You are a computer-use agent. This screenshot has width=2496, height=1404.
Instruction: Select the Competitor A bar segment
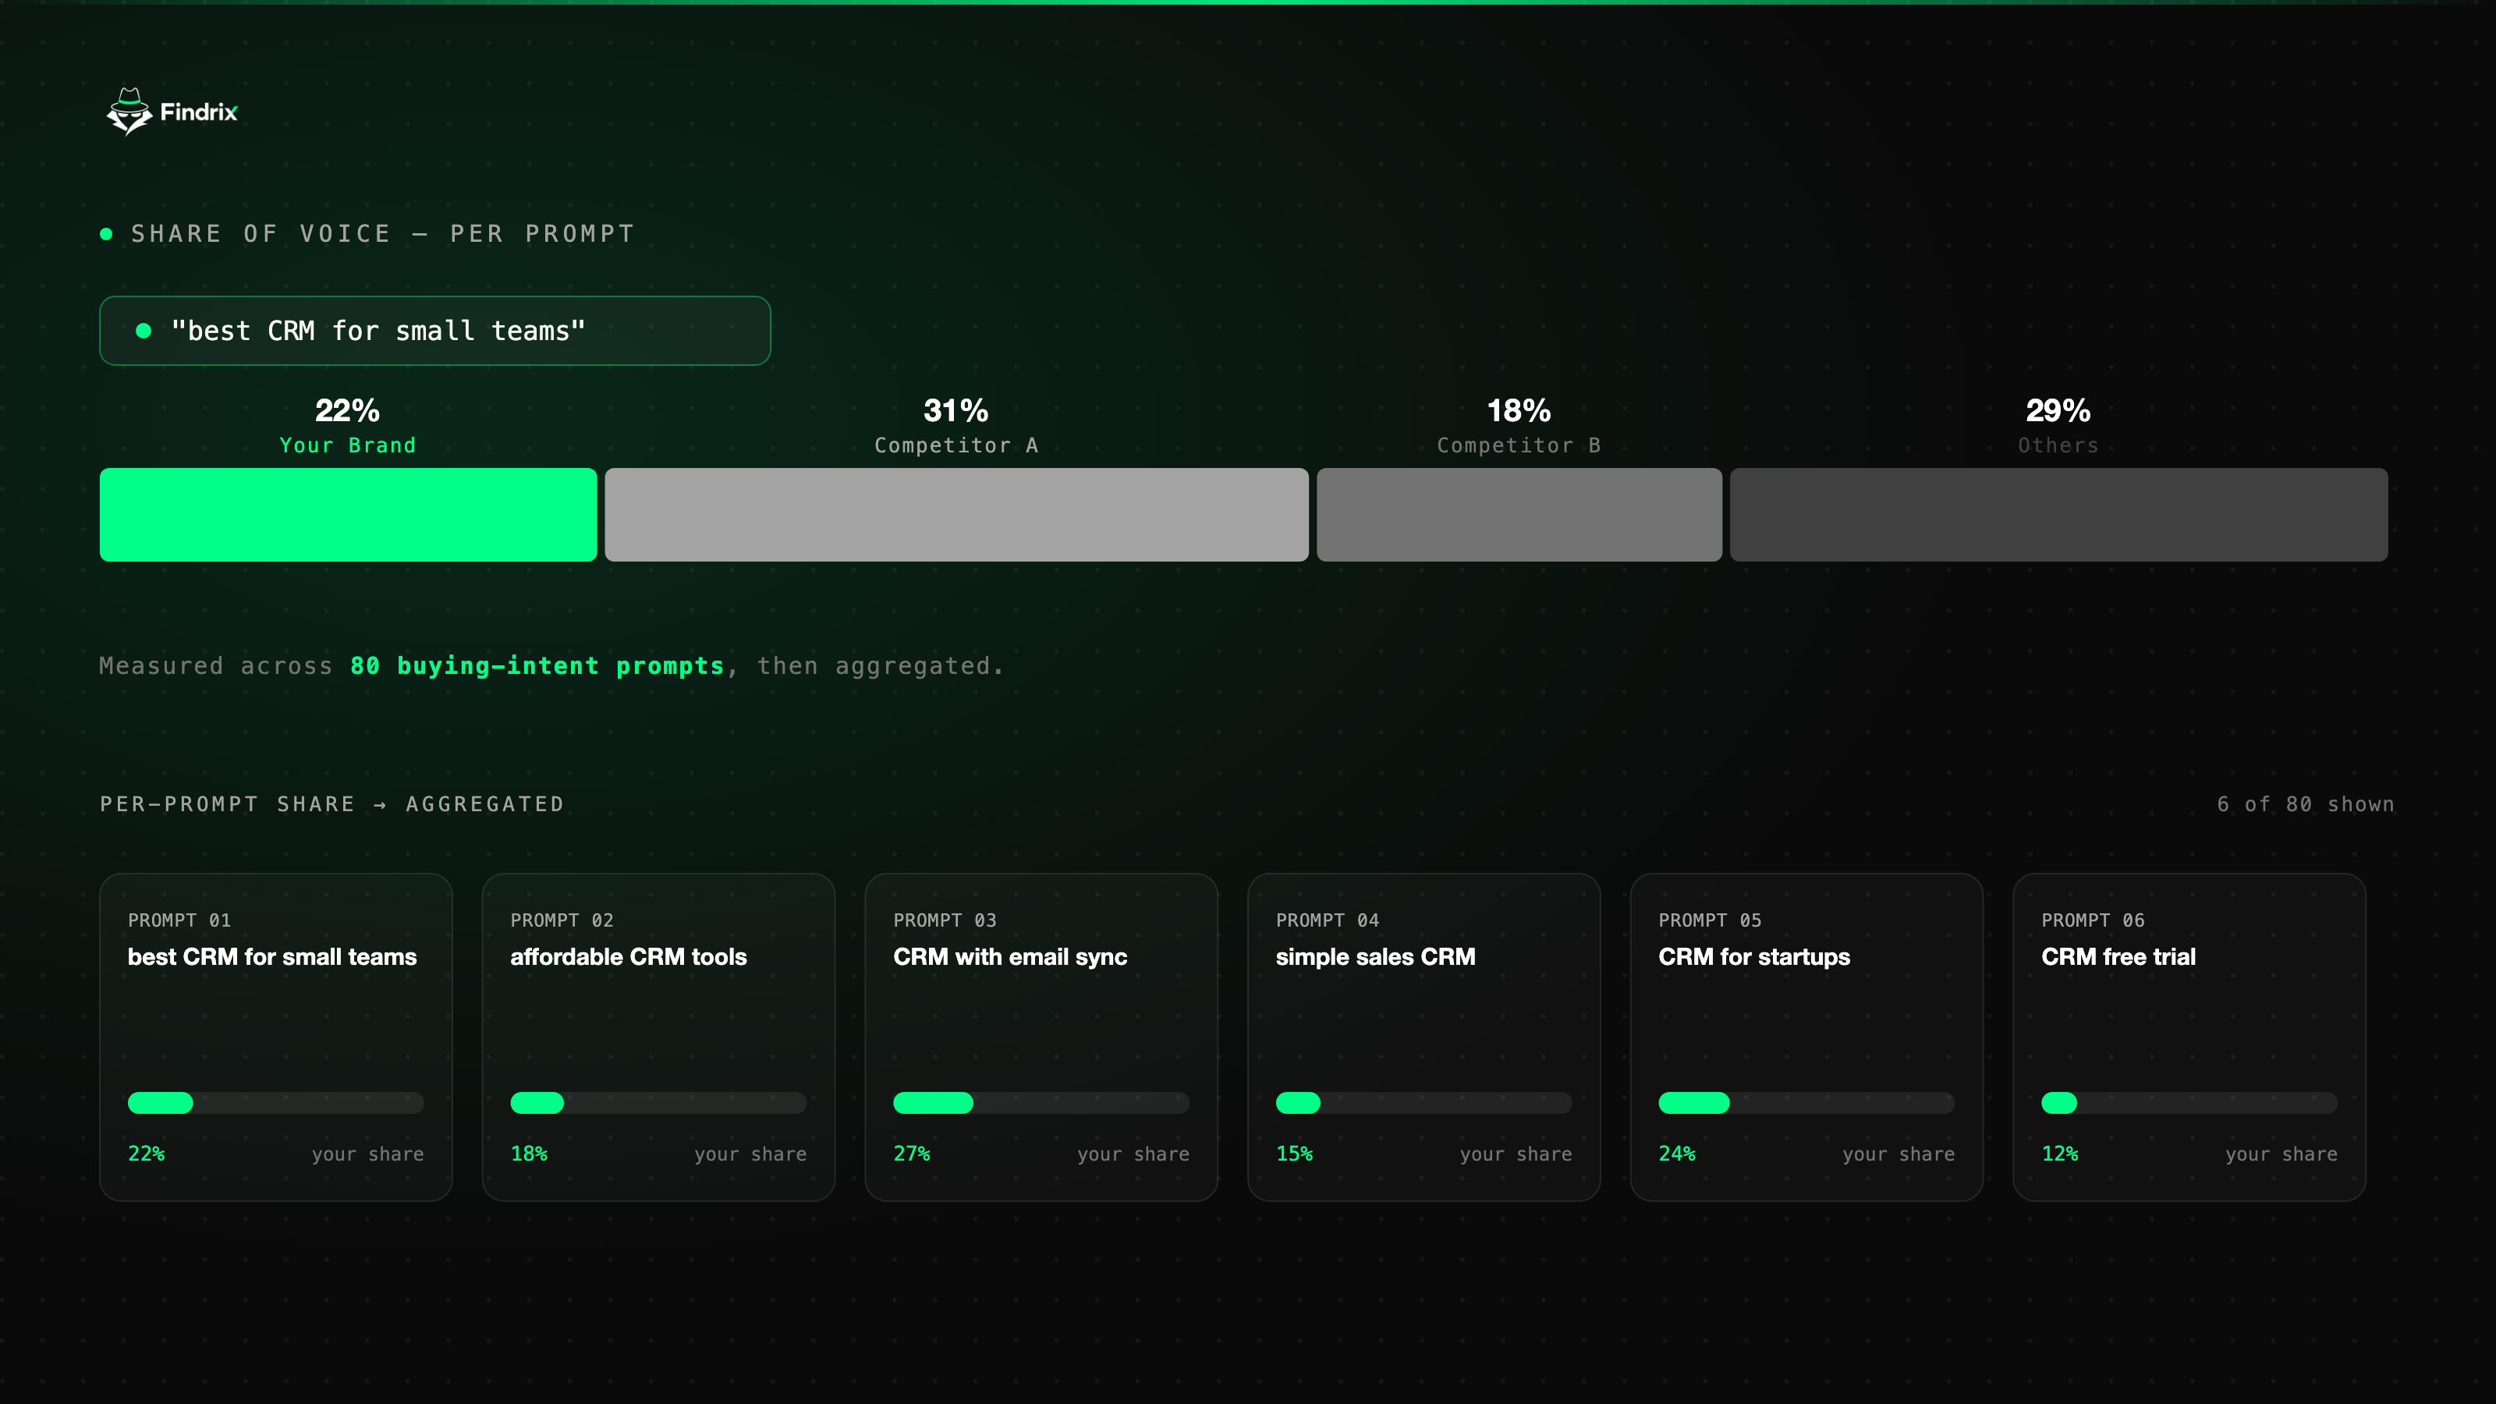coord(956,515)
